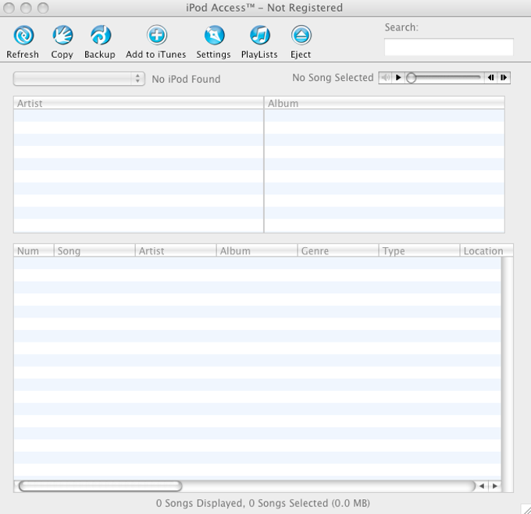Click the Search input field
Viewport: 531px width, 514px height.
click(449, 47)
